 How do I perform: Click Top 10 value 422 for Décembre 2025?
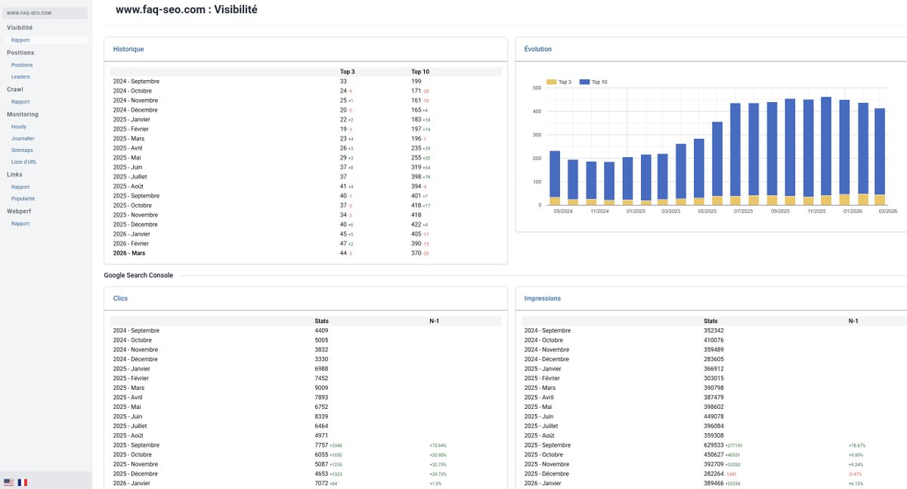point(416,224)
